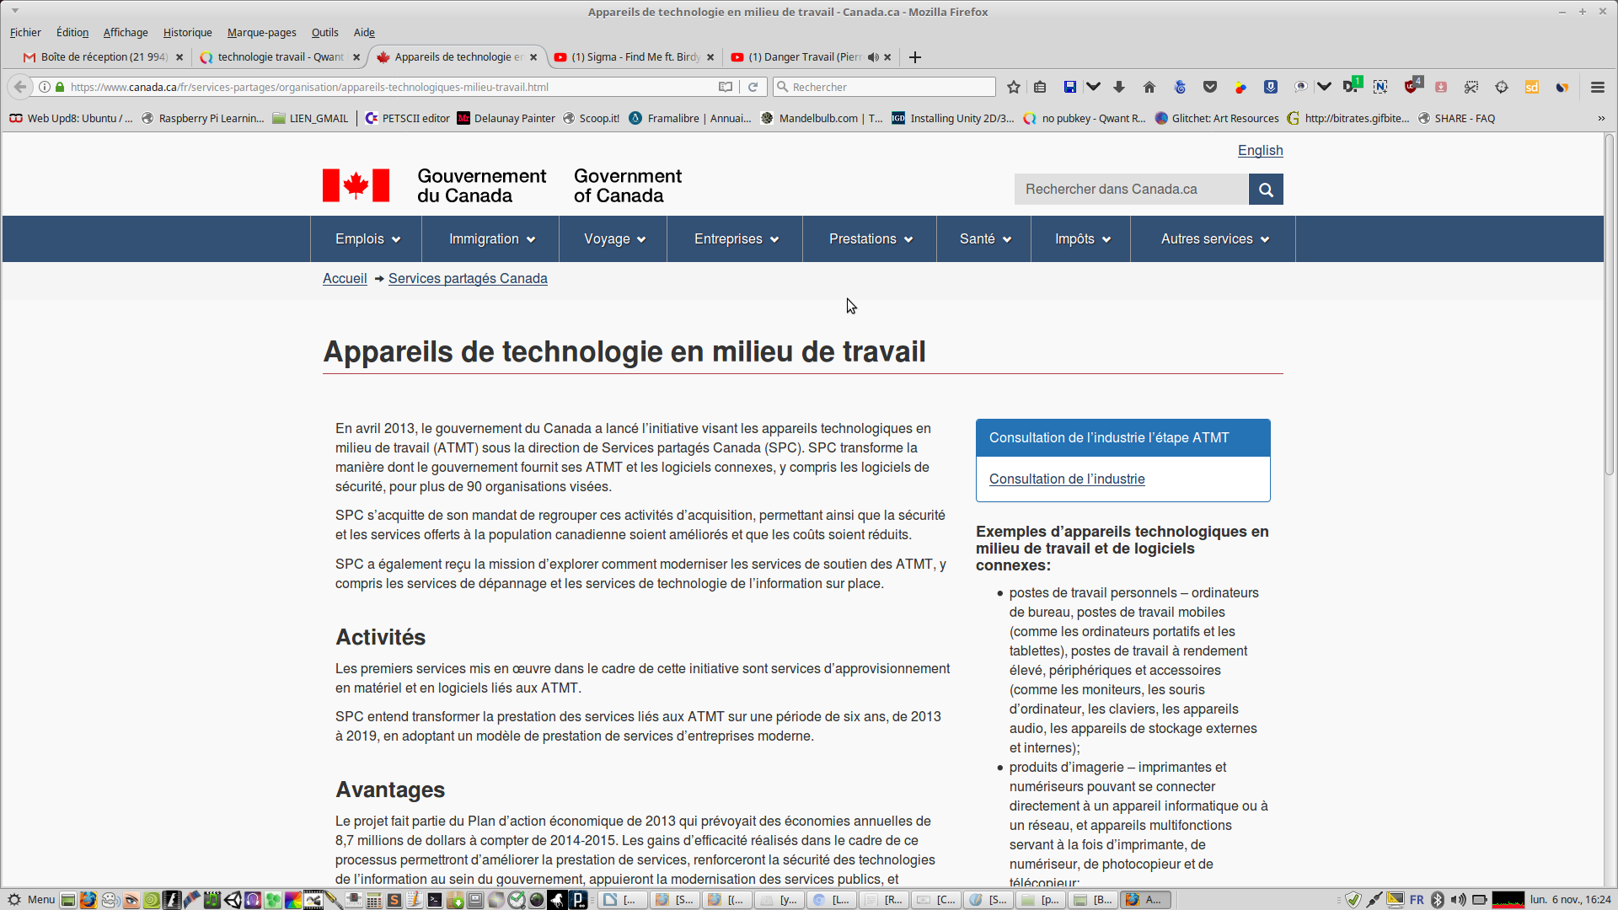Click the Canada.ca search magnifier button
Screen dimensions: 1618x910
tap(1266, 190)
